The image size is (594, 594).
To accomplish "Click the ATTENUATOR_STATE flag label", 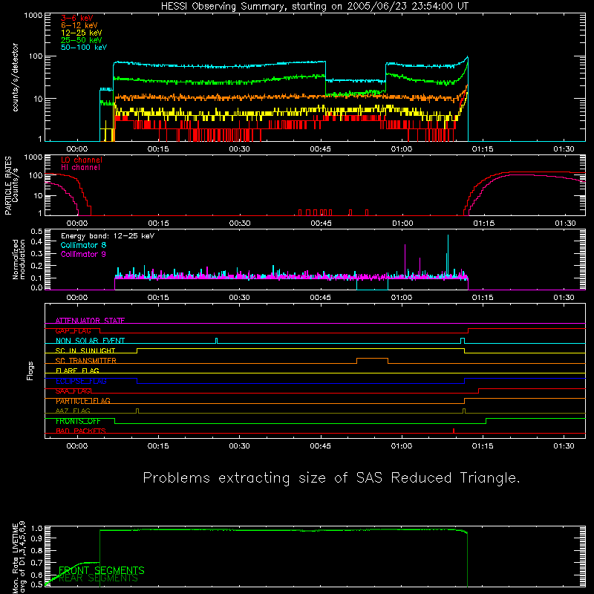I will pyautogui.click(x=90, y=321).
